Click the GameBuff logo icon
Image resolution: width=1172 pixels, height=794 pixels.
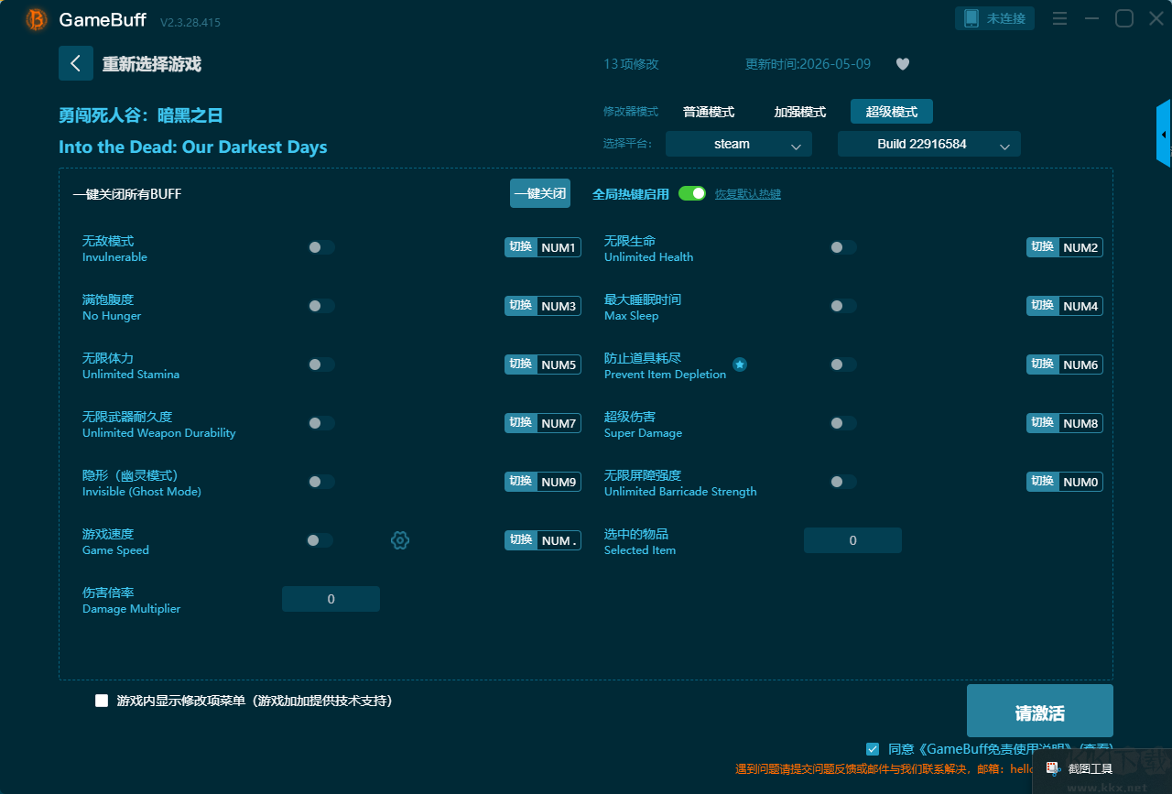[37, 19]
